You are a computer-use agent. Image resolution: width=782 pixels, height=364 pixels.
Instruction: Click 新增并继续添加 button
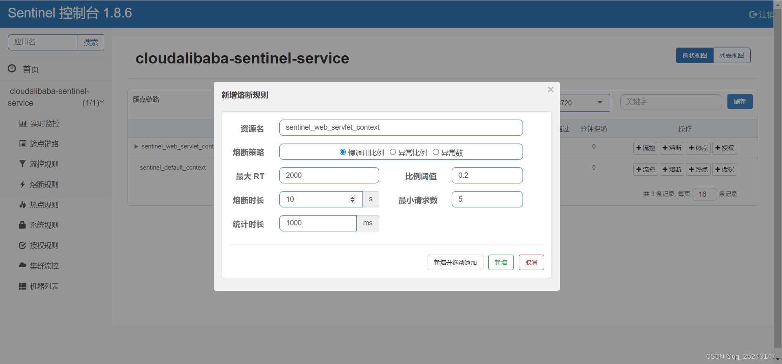click(455, 262)
